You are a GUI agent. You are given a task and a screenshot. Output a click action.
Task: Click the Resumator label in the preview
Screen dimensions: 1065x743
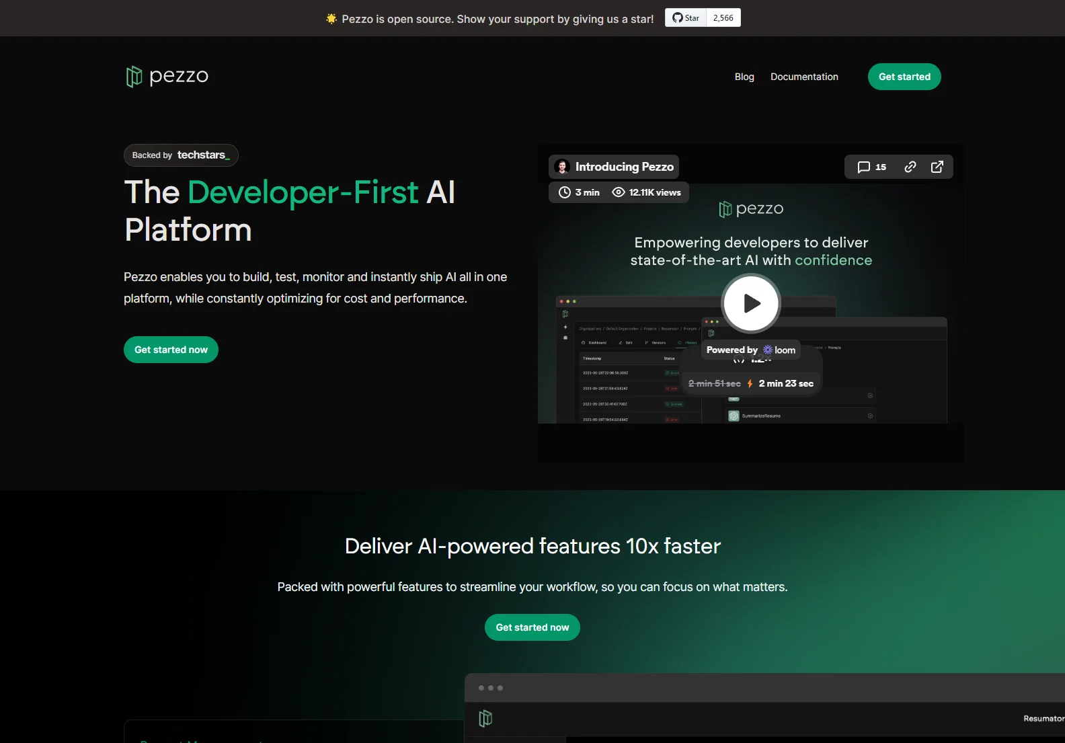(x=1043, y=719)
